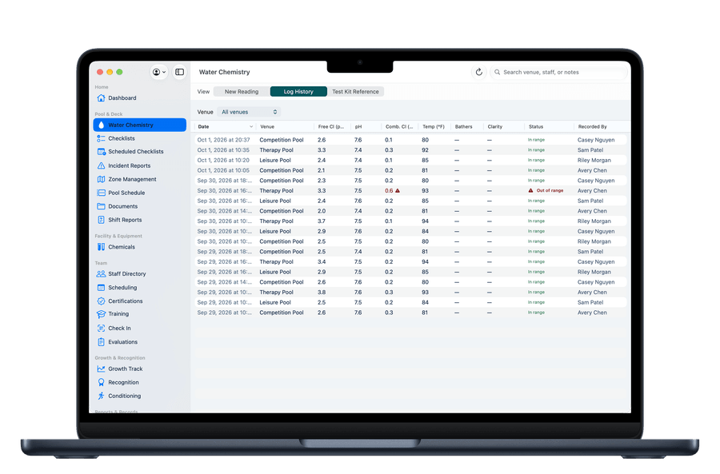720x474 pixels.
Task: Open the Documents folder icon
Action: (101, 206)
